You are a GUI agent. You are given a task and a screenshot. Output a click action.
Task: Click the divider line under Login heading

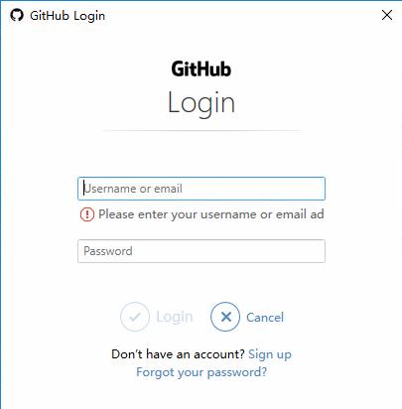pyautogui.click(x=201, y=131)
